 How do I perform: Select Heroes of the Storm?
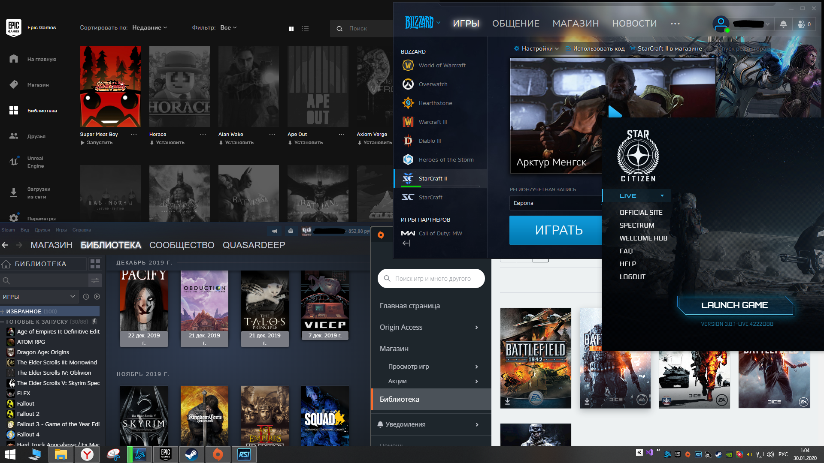point(440,159)
